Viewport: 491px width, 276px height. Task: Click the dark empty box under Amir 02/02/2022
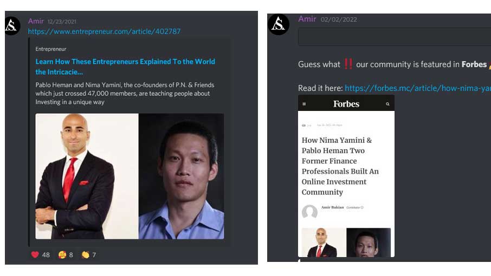(395, 37)
